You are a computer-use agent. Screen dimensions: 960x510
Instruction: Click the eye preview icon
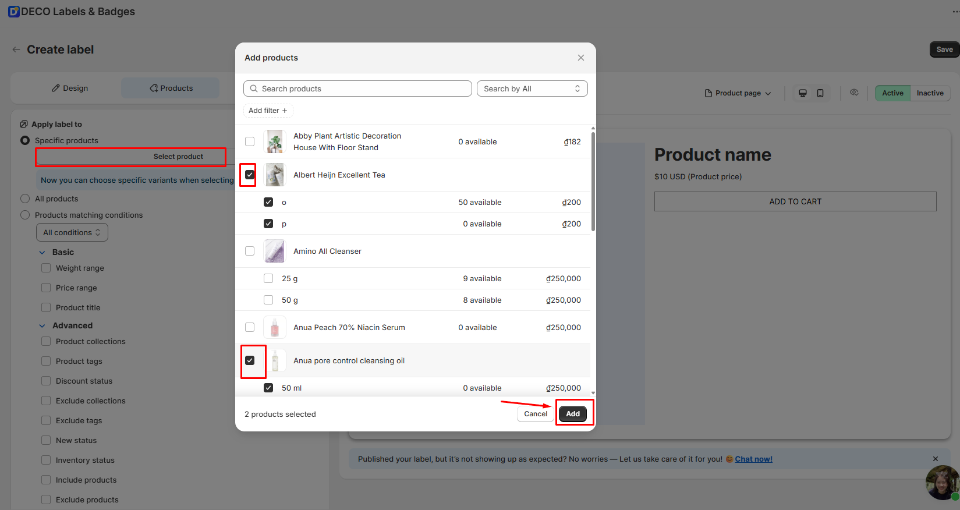tap(854, 93)
